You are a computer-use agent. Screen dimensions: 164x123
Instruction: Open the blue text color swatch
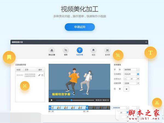pos(138,74)
